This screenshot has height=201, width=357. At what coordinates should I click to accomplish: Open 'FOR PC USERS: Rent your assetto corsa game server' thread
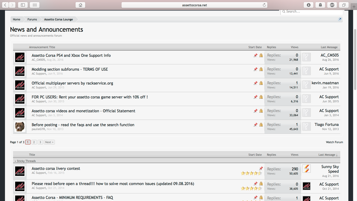tap(90, 97)
